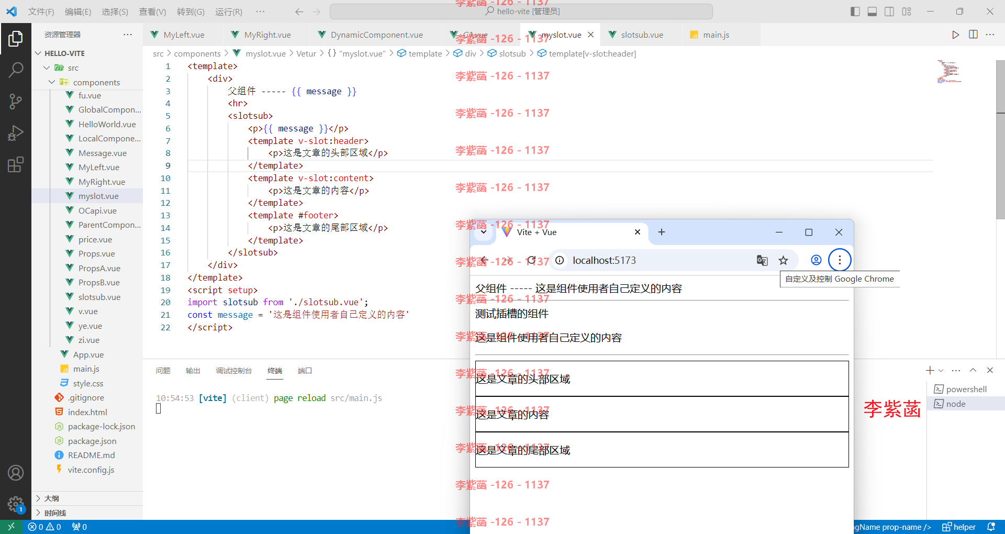Expand the 大纲 outline section
This screenshot has width=1005, height=534.
click(87, 498)
